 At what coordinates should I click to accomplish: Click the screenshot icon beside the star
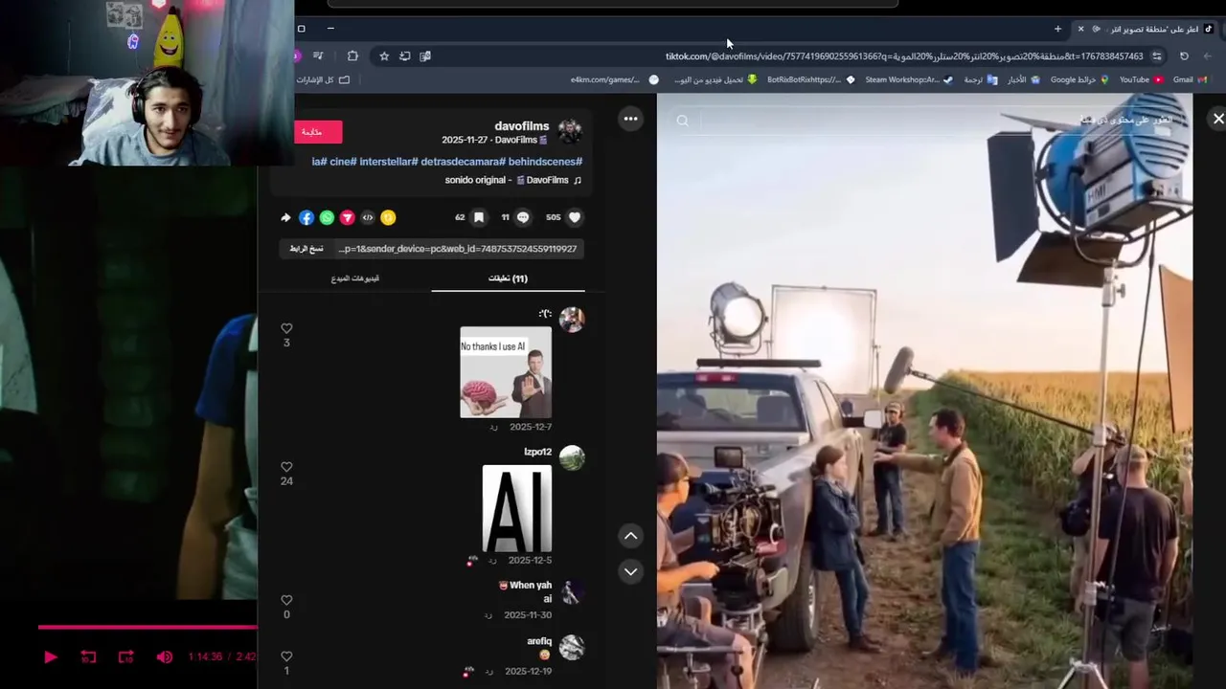click(404, 56)
